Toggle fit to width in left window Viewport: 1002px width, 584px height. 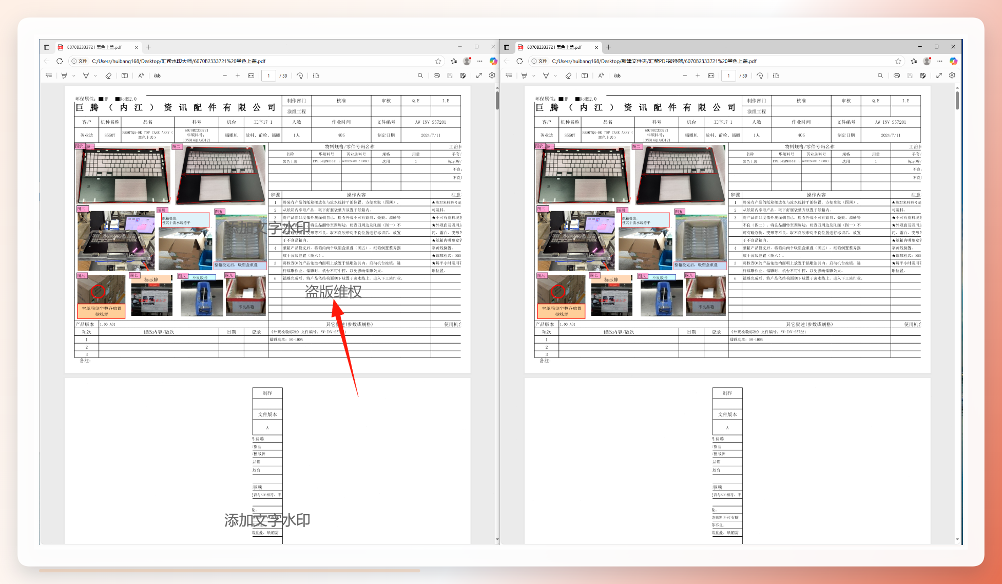coord(251,76)
